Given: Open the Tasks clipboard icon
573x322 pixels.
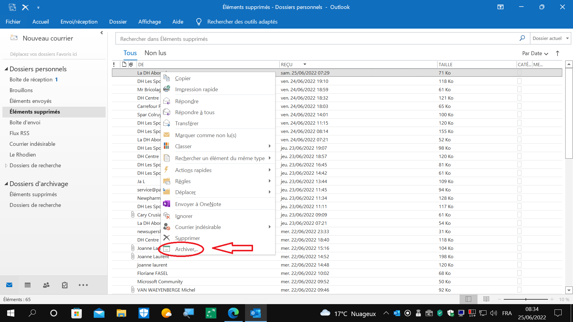Looking at the screenshot, I should (x=64, y=285).
